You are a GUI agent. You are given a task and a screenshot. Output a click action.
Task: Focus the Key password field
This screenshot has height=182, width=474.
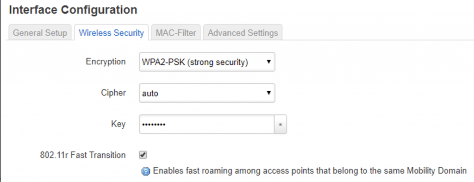tap(207, 124)
